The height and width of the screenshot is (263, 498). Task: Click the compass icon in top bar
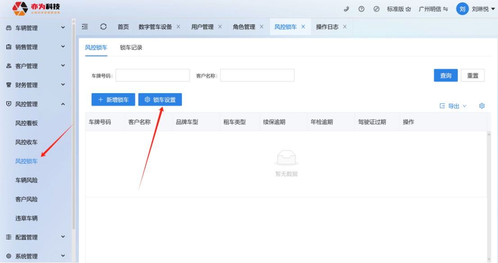[x=376, y=9]
